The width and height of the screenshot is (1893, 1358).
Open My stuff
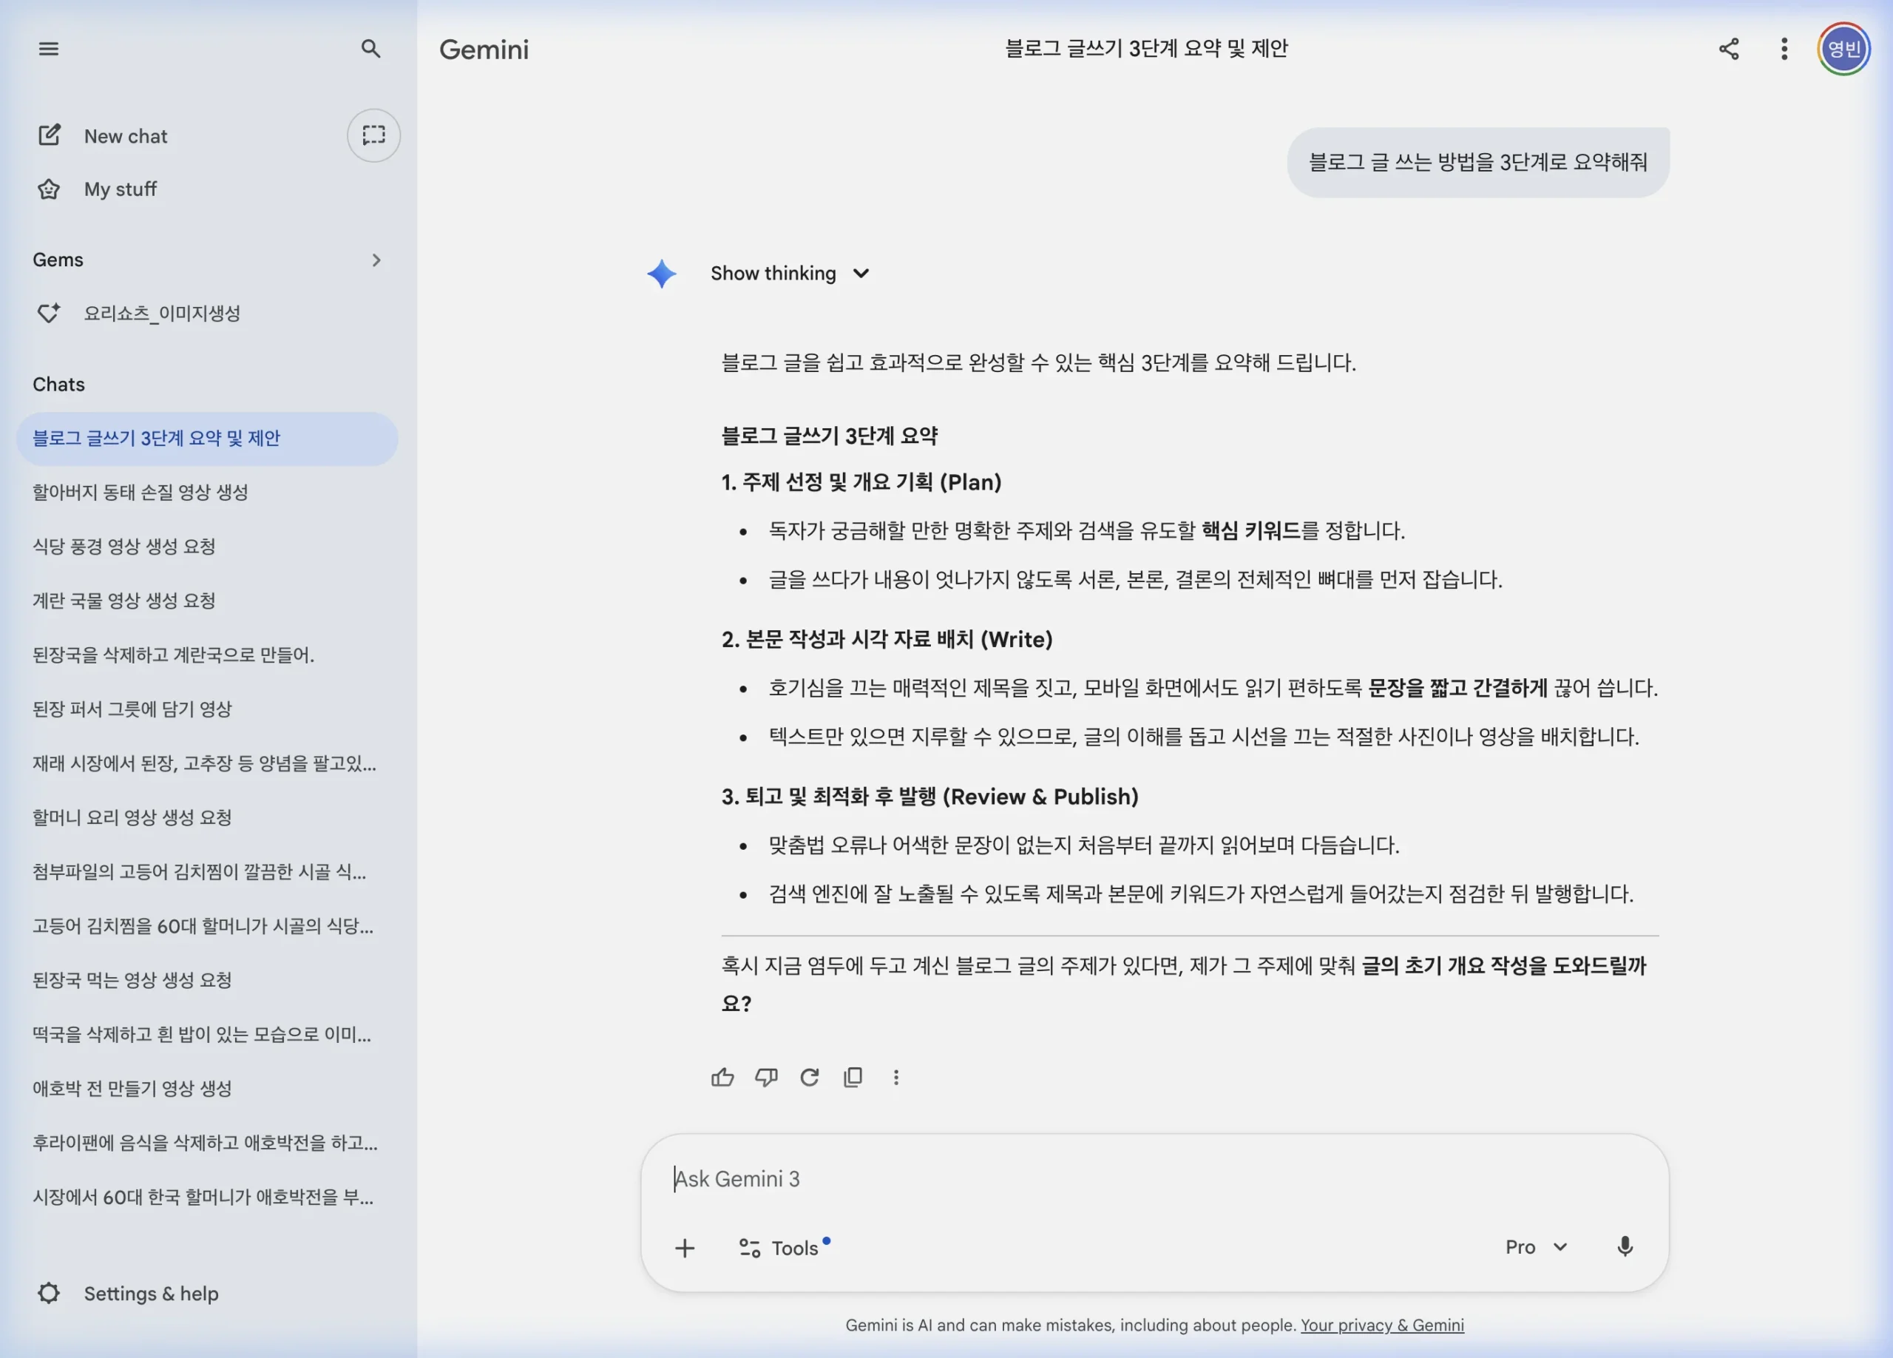coord(121,189)
